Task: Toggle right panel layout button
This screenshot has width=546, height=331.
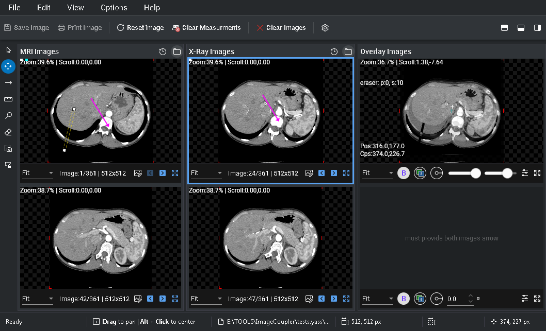Action: 537,28
